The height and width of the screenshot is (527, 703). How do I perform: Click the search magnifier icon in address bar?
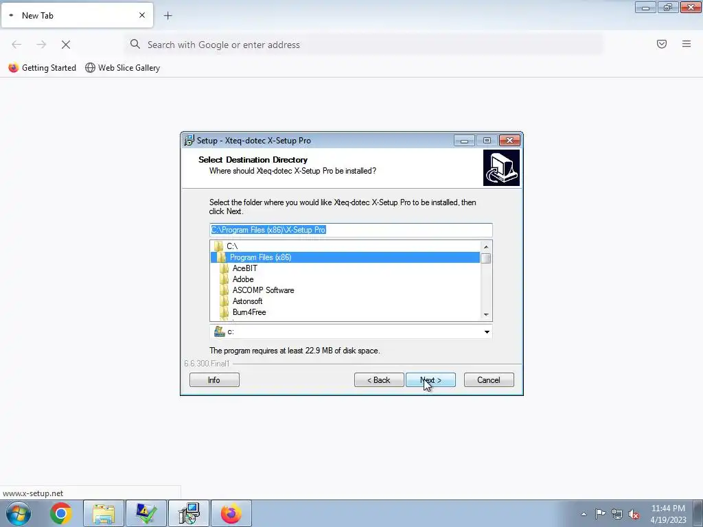[135, 44]
